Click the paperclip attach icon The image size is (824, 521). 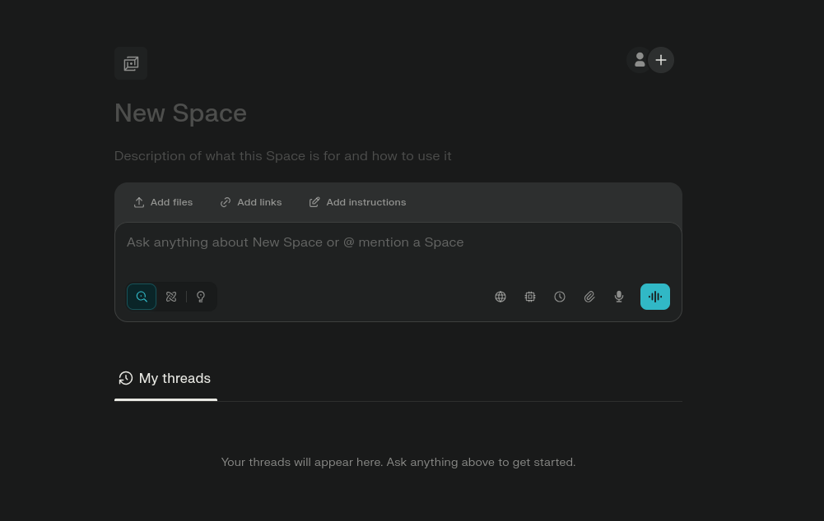click(589, 297)
